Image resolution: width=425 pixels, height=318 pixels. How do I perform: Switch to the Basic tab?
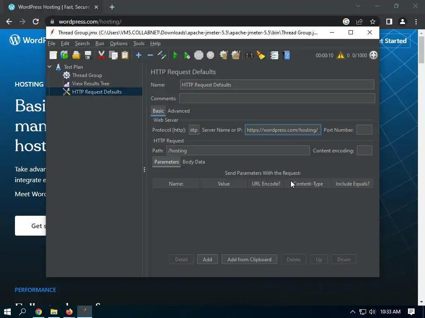tap(158, 111)
